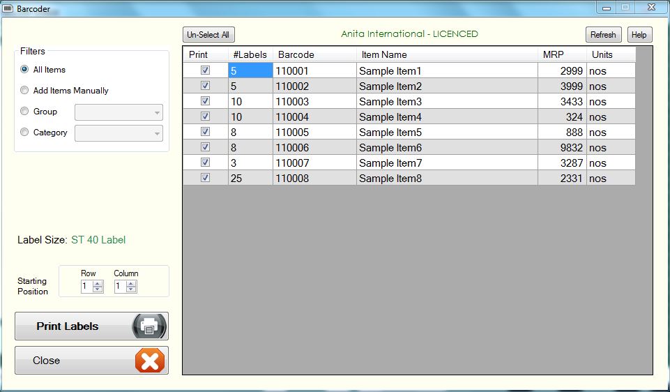Click barcode cell 110004
Viewport: 670px width, 392px height.
click(x=314, y=116)
